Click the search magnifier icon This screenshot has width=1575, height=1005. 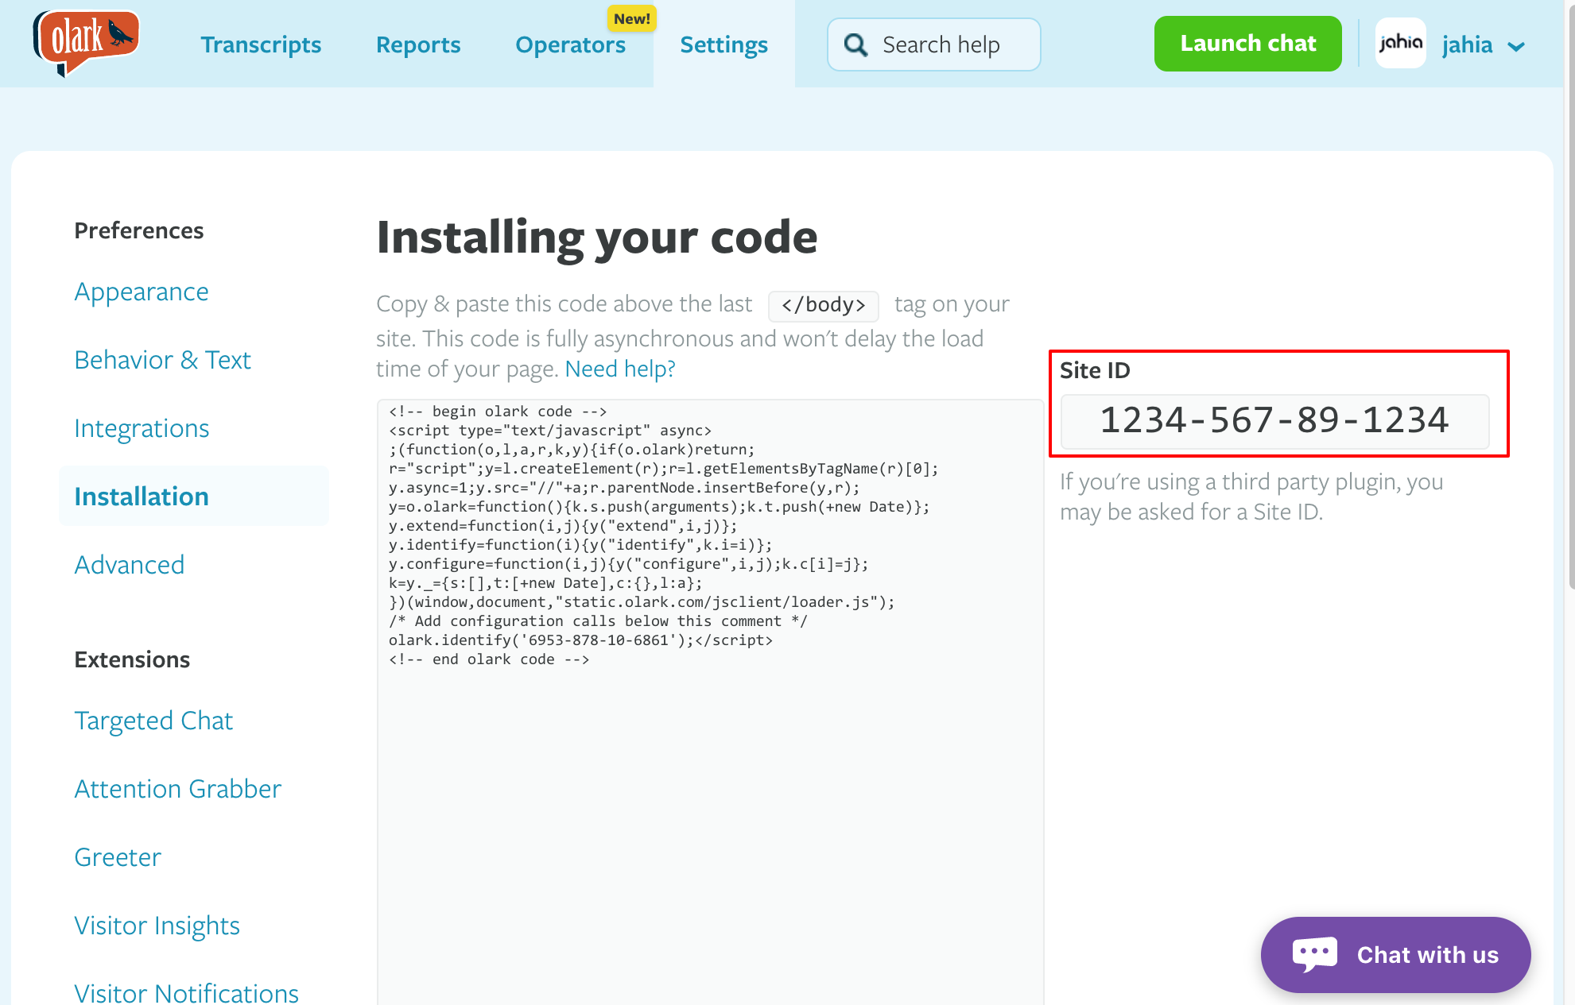855,45
